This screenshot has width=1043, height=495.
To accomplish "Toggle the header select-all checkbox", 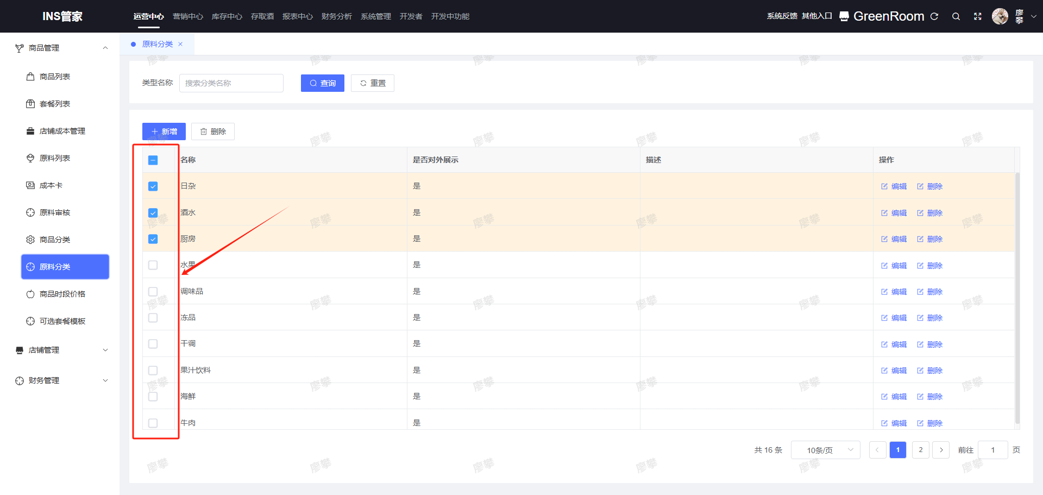I will tap(153, 160).
